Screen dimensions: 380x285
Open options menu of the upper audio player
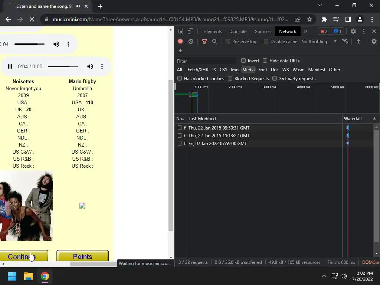[x=68, y=44]
